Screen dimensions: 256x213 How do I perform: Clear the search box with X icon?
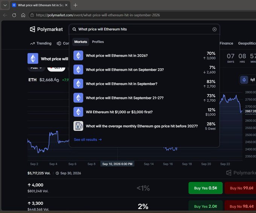click(x=214, y=29)
